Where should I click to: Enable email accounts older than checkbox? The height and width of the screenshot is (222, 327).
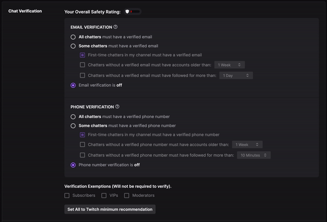click(82, 65)
